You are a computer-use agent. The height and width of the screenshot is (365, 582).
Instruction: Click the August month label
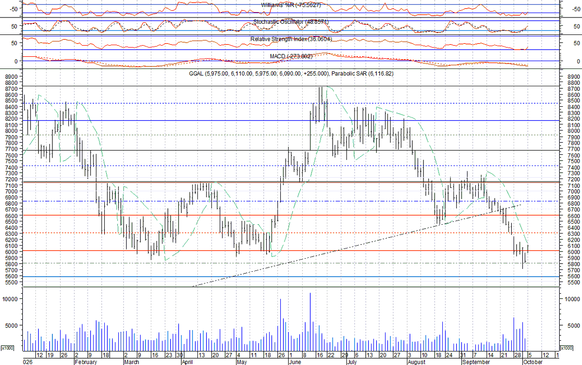click(x=417, y=362)
